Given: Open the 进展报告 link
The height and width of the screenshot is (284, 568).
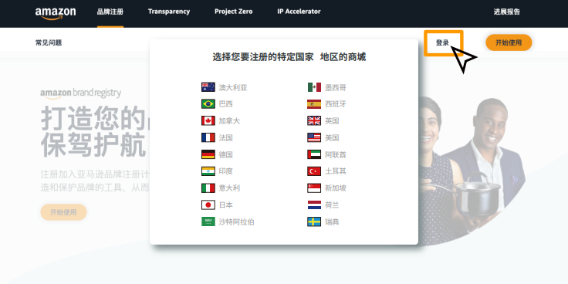Looking at the screenshot, I should [507, 12].
